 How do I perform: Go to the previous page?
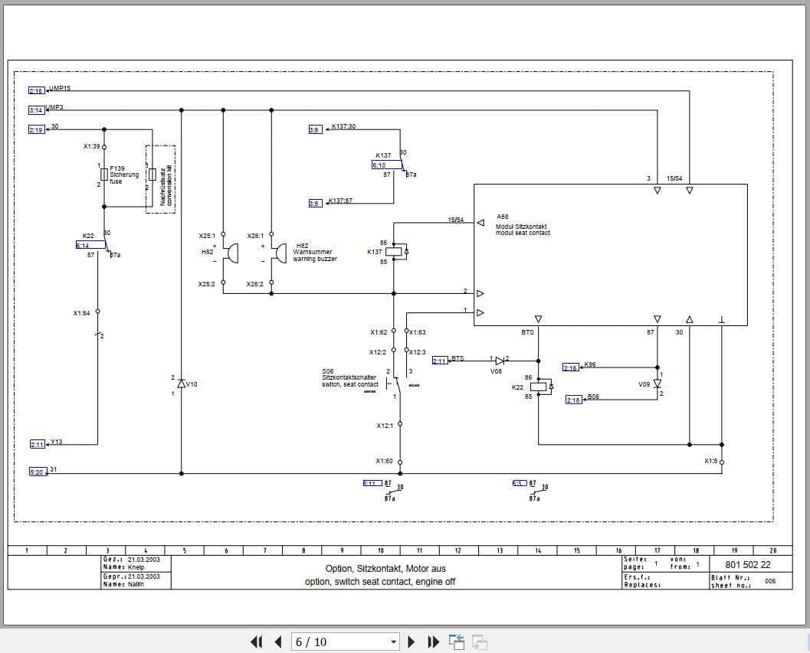[278, 642]
